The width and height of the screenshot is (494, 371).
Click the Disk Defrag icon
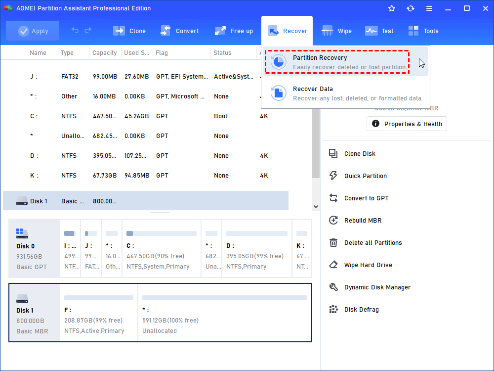coord(333,309)
